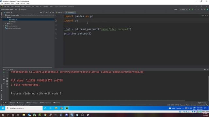Open the VCS menu in PyCharm
209x117 pixels.
(41, 6)
